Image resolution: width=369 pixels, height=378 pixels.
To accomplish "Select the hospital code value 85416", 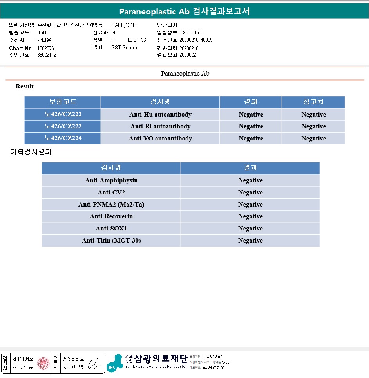I will 43,32.
